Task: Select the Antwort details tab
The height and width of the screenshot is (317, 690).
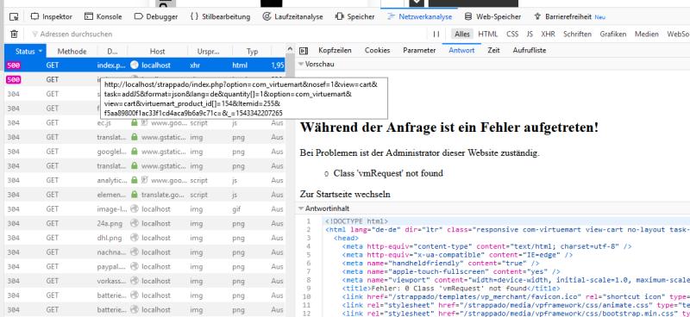Action: click(x=461, y=51)
